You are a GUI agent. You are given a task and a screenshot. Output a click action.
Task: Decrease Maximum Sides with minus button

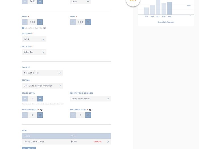point(73,115)
